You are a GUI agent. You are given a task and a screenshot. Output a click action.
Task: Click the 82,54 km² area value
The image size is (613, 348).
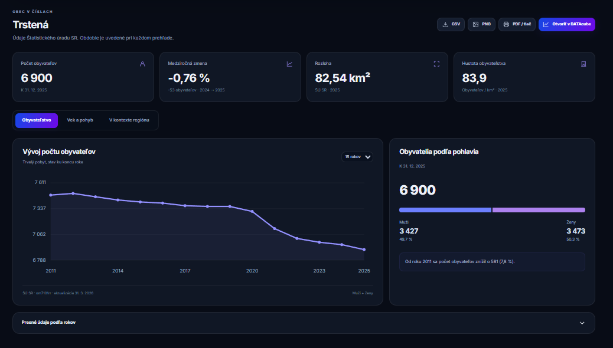(x=343, y=78)
